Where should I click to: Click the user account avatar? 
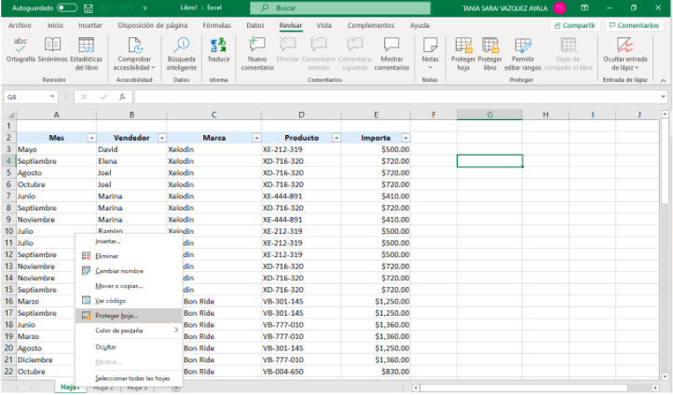[559, 7]
